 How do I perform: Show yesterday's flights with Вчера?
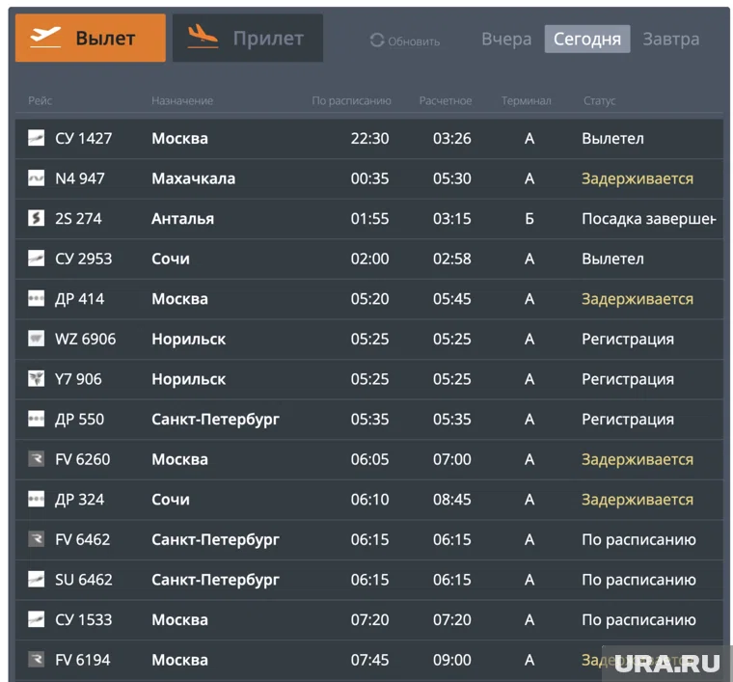(506, 40)
